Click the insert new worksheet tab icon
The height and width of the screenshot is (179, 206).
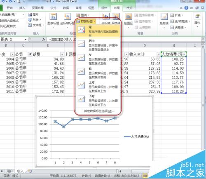click(30, 171)
